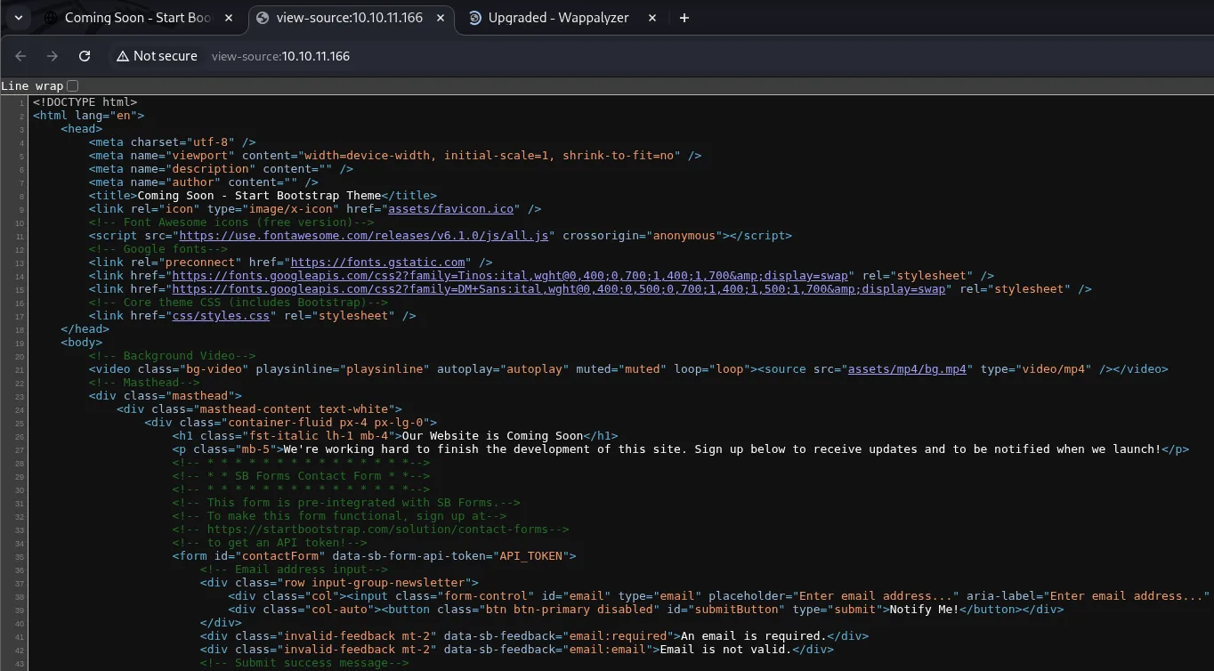Click the 'Font Awesome icons (free version)' comment

tap(231, 222)
